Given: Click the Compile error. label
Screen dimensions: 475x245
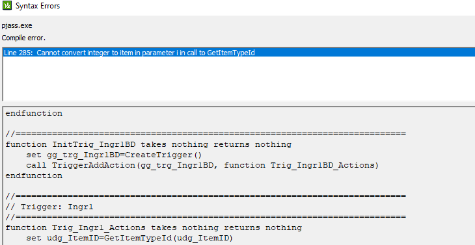Looking at the screenshot, I should click(x=23, y=38).
